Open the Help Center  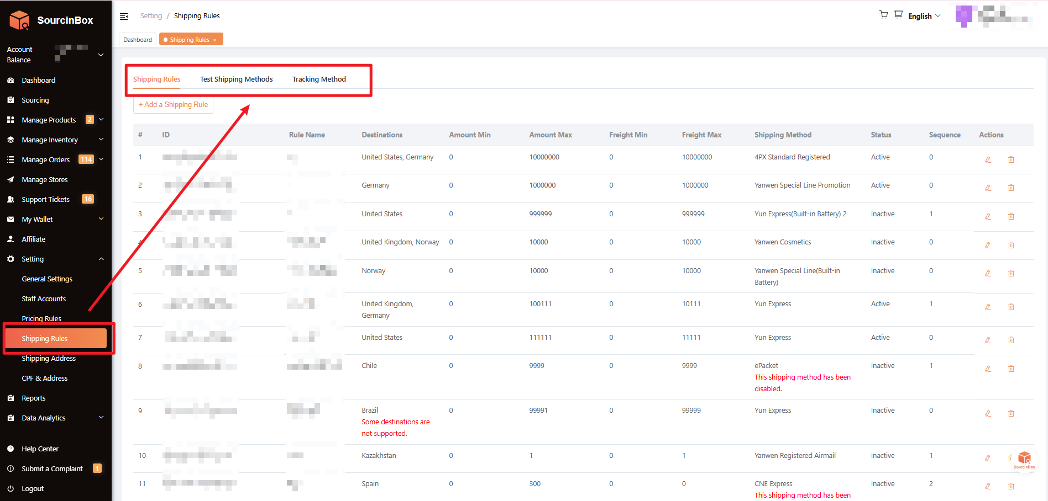coord(40,449)
